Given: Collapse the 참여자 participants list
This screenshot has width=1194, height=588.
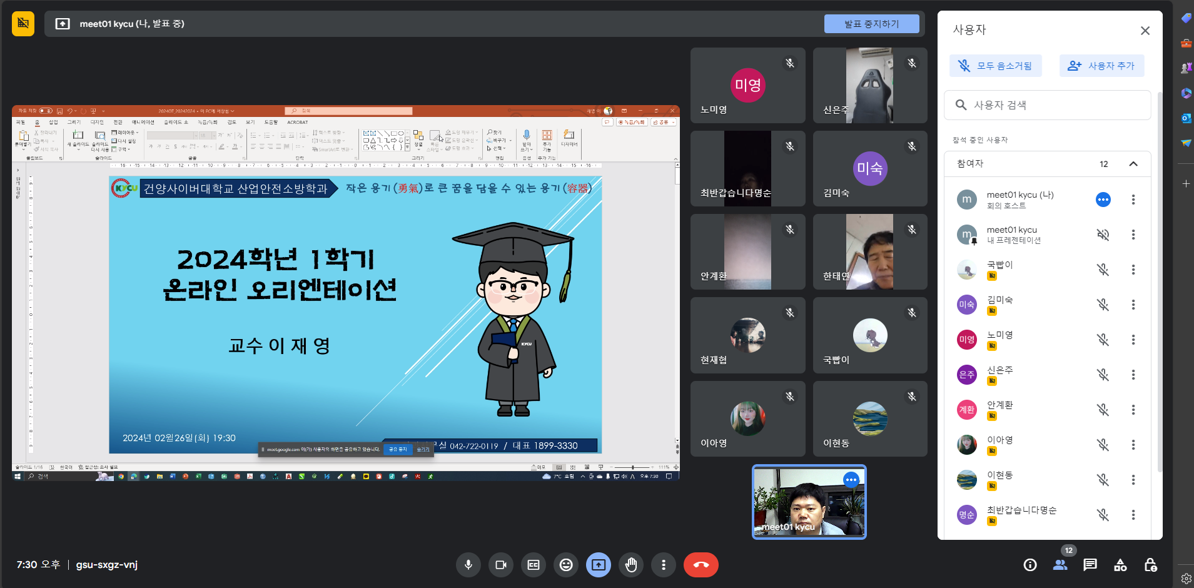Looking at the screenshot, I should [1133, 164].
